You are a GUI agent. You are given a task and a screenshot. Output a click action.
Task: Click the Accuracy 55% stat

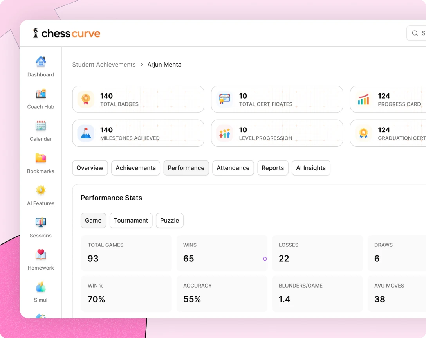(x=222, y=294)
